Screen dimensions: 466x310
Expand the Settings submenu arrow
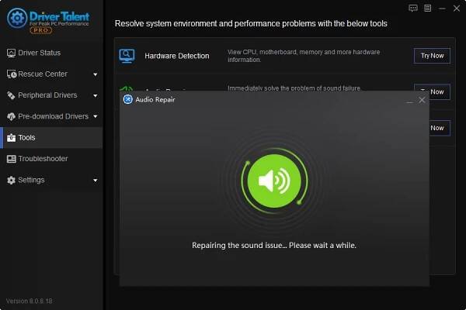95,181
